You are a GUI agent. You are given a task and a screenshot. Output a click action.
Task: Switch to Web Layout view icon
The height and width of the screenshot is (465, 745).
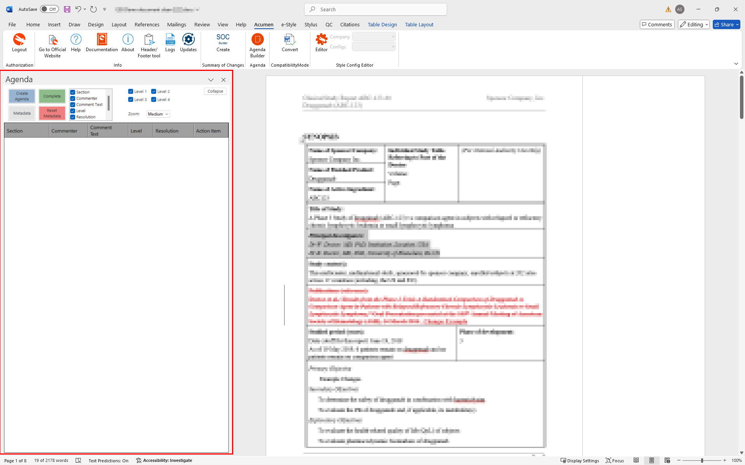point(667,460)
